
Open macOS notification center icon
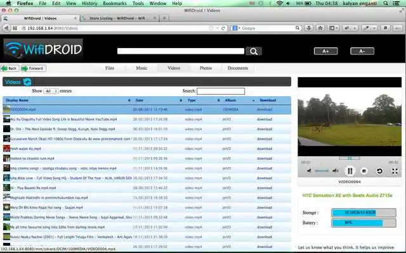coord(396,3)
